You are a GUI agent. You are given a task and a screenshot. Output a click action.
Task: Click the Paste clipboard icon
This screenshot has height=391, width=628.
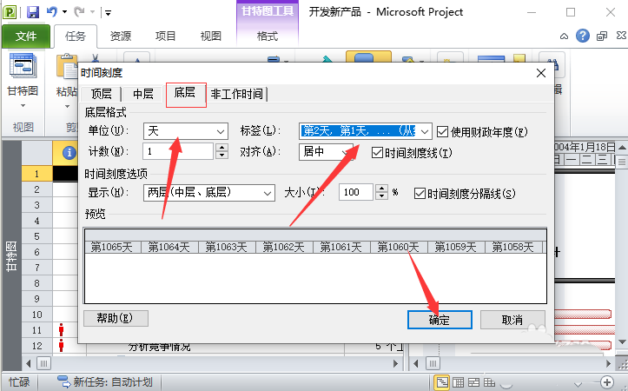67,66
